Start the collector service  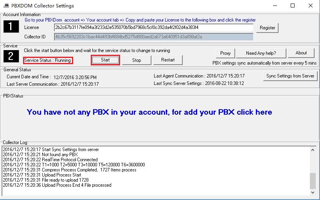coord(105,60)
